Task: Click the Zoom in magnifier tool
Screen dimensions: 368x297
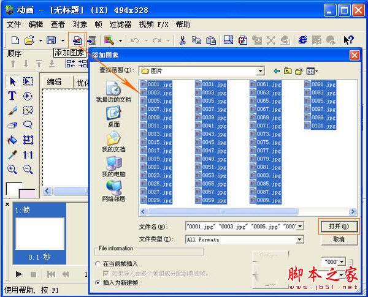Action: click(12, 169)
